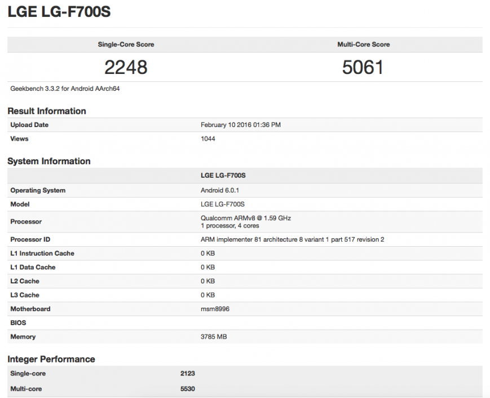Select the Memory row label
Viewport: 490px width, 398px height.
point(23,336)
